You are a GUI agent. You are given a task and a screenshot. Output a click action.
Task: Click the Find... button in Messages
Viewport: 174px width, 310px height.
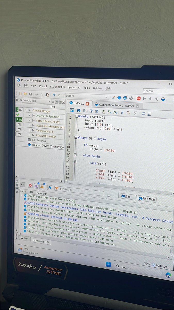pyautogui.click(x=127, y=197)
